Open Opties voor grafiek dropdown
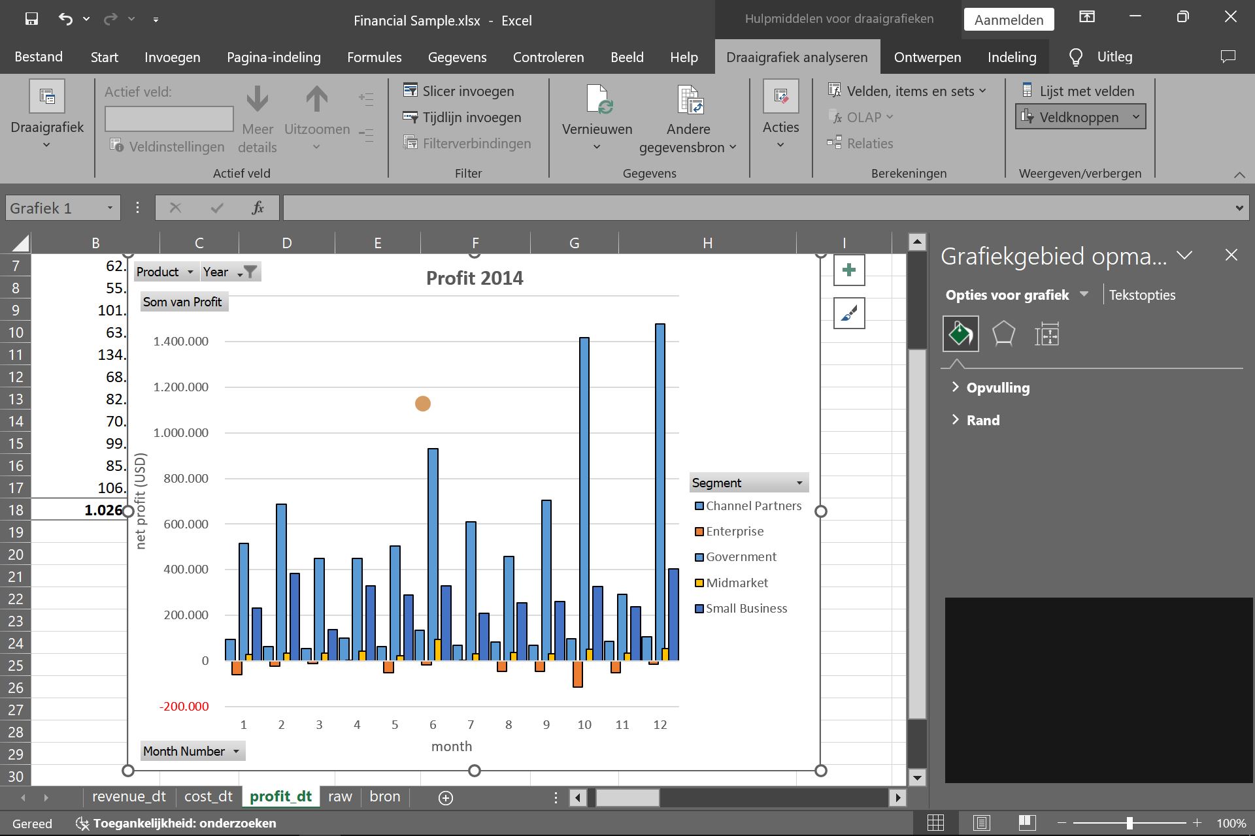1255x836 pixels. tap(1084, 294)
